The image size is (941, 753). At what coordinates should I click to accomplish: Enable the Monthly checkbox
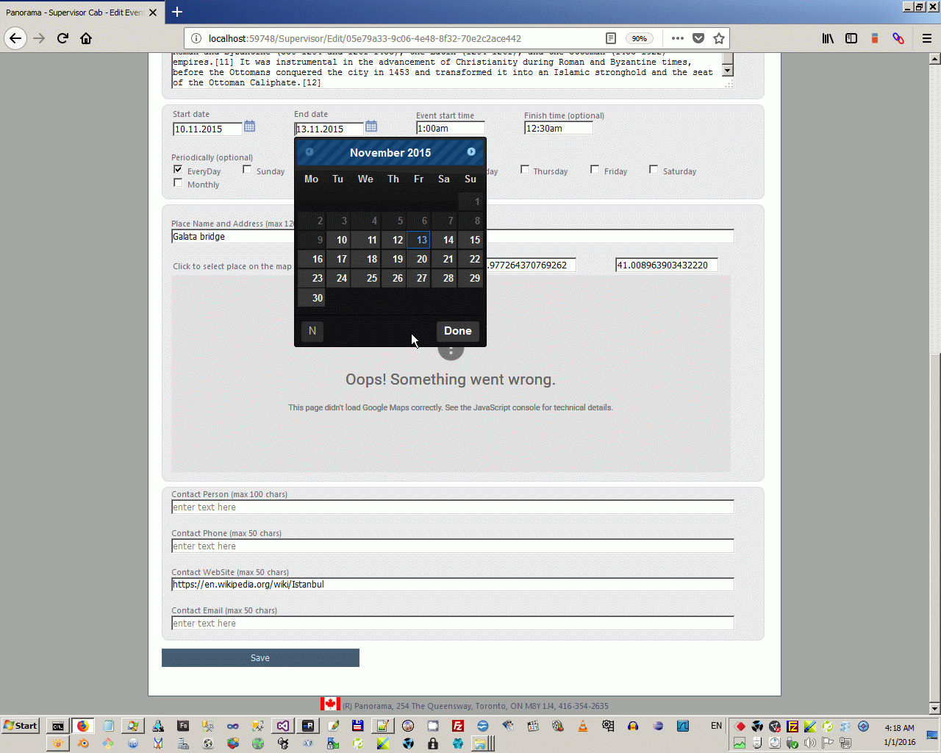(178, 182)
